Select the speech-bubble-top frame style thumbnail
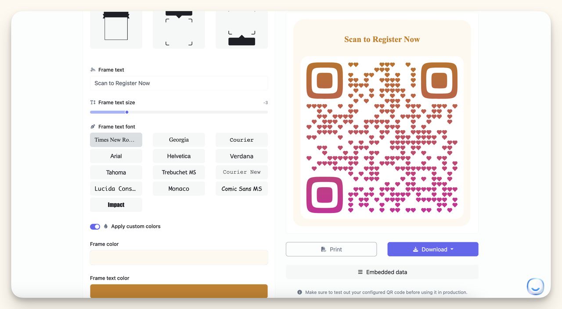 [179, 30]
